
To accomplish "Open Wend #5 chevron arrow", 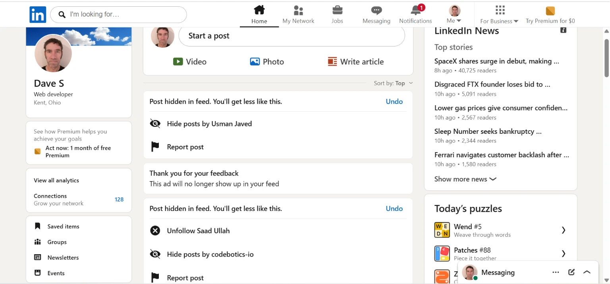I will point(564,230).
